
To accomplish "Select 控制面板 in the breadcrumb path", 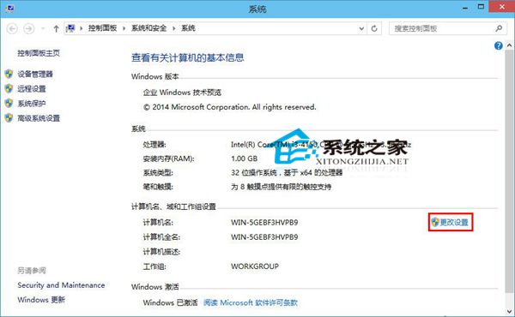I will point(102,28).
